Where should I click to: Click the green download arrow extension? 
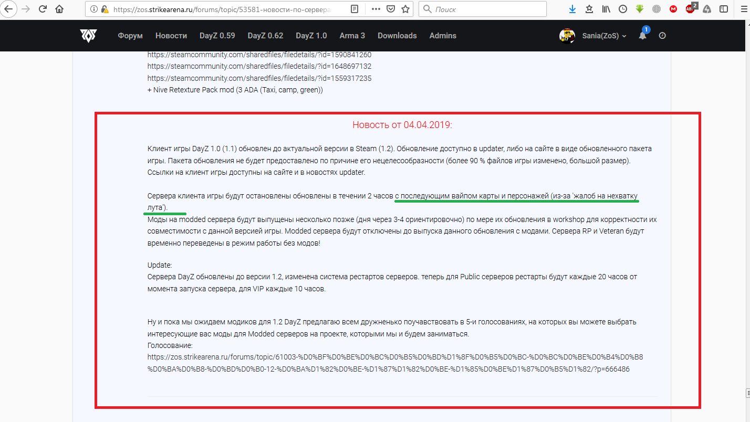640,9
